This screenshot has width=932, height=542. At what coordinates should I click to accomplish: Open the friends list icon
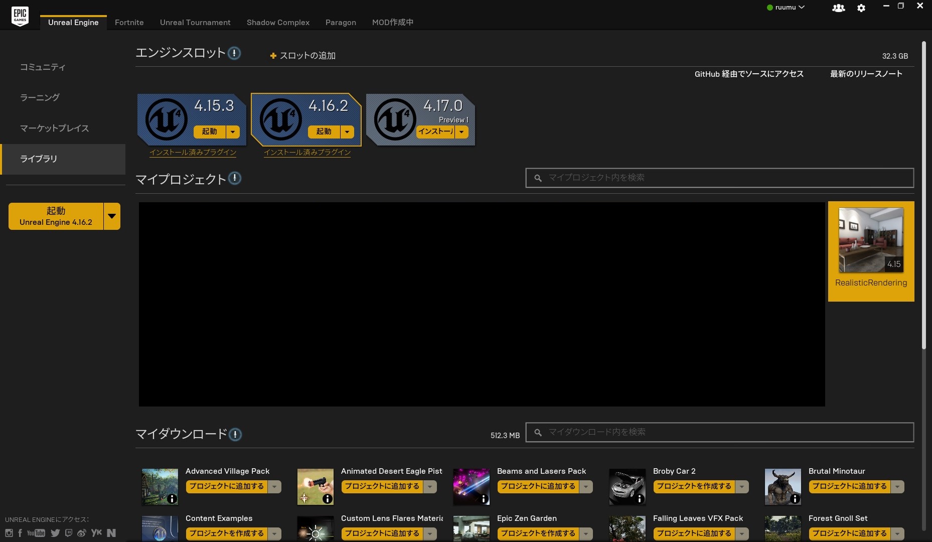(838, 8)
